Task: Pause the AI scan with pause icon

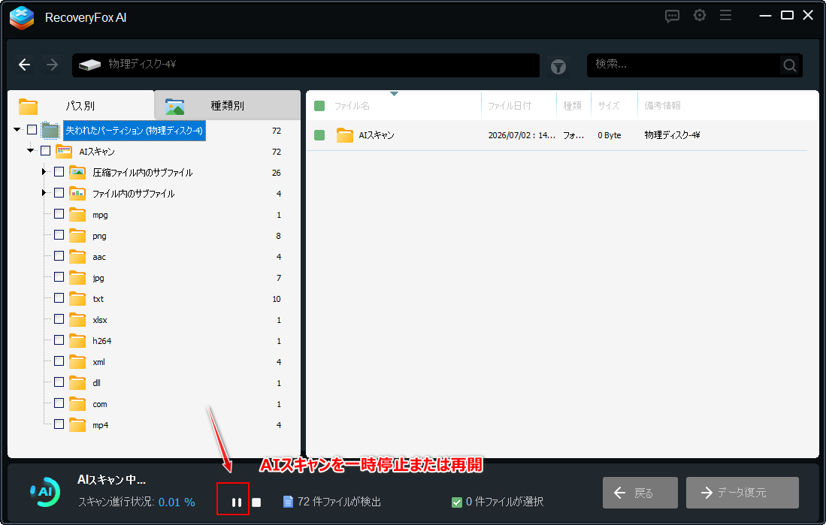Action: 237,502
